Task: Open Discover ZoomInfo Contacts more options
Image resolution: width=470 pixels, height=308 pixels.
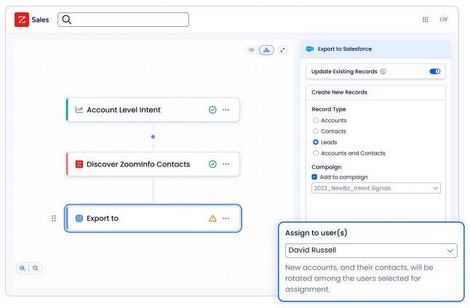Action: [226, 164]
